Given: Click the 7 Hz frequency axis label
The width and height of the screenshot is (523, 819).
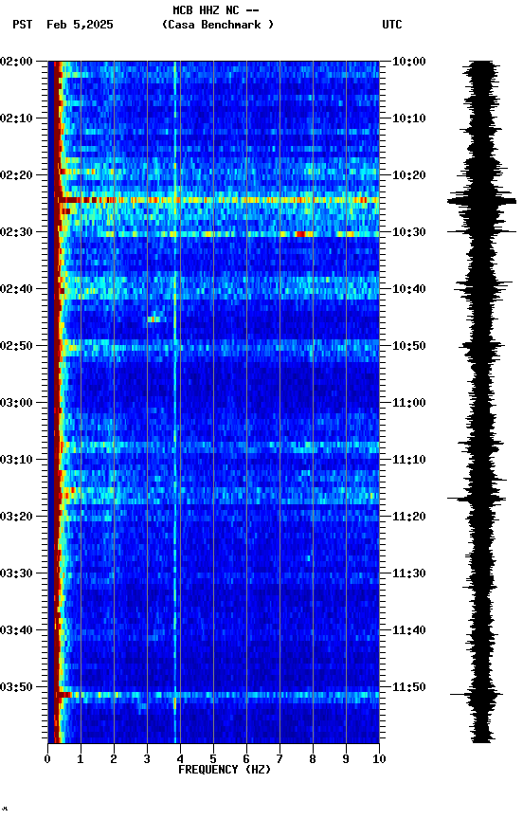Looking at the screenshot, I should (x=280, y=759).
